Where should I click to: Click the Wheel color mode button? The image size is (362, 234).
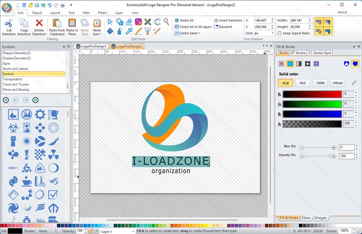pyautogui.click(x=338, y=83)
